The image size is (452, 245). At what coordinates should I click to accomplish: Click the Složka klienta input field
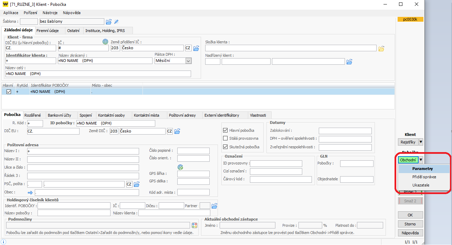pos(291,48)
